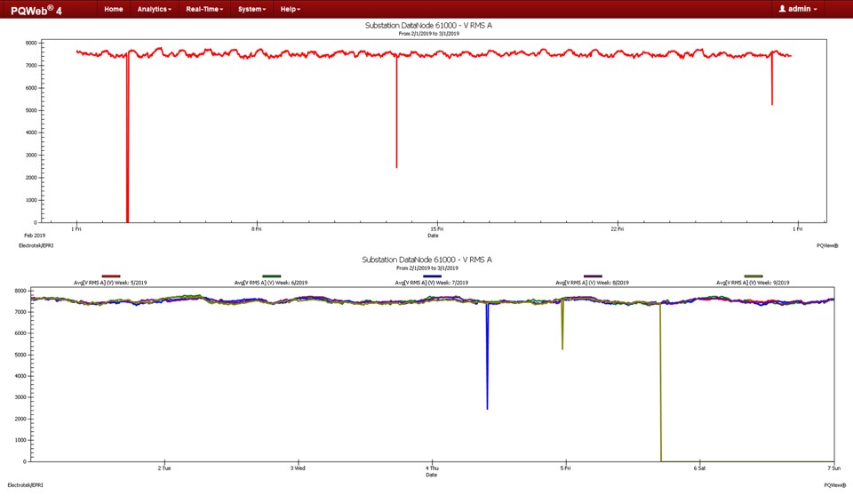Click top chart date range From 2/1/2019 to 3/1/2019

tap(428, 34)
